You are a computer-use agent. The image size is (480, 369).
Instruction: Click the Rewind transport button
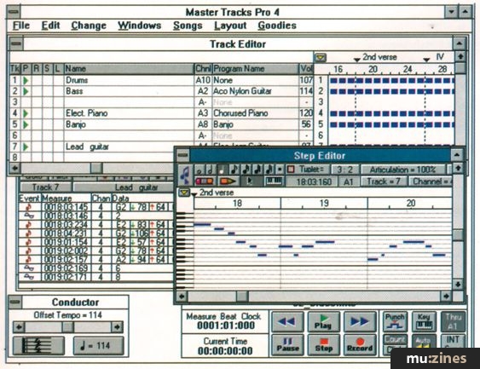[x=287, y=321]
